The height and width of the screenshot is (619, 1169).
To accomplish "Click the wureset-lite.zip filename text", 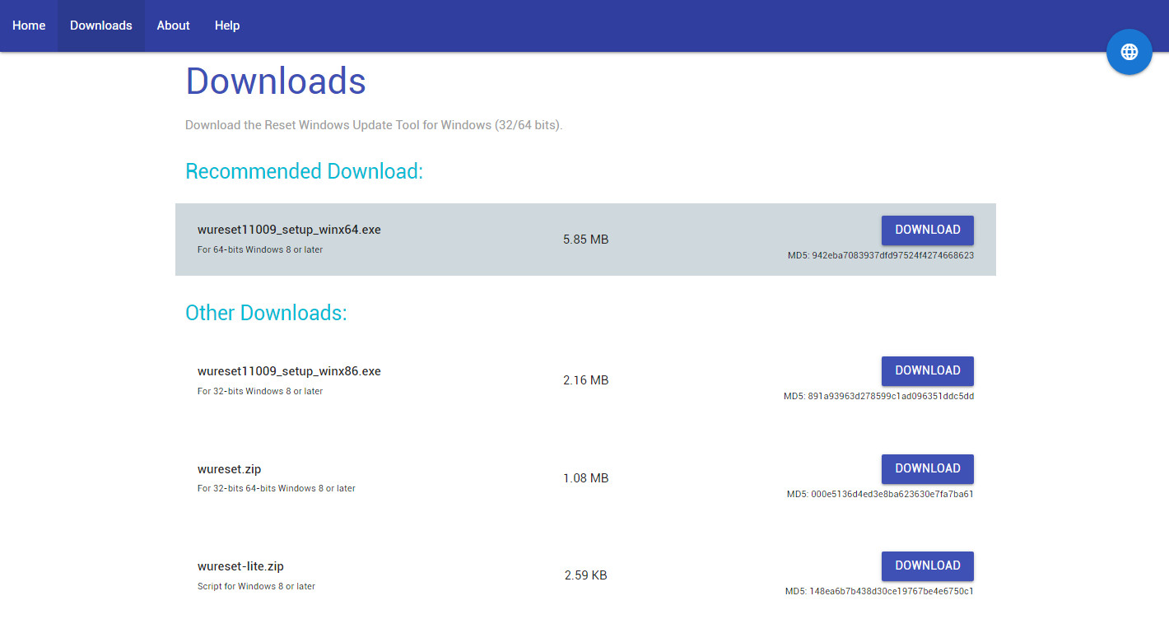I will coord(240,566).
